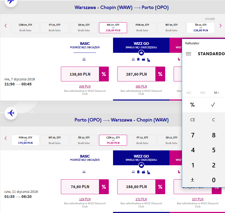Click the seat icon under return WIZZ GO
The height and width of the screenshot is (213, 225).
(149, 172)
